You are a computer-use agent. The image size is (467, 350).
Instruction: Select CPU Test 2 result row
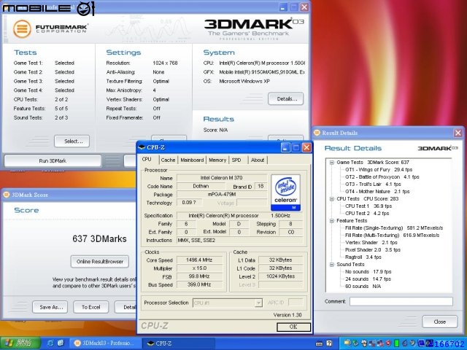(x=367, y=214)
